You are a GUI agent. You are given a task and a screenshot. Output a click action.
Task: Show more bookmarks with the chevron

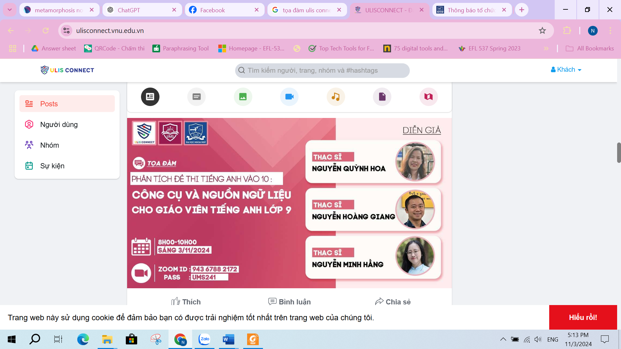pos(546,48)
